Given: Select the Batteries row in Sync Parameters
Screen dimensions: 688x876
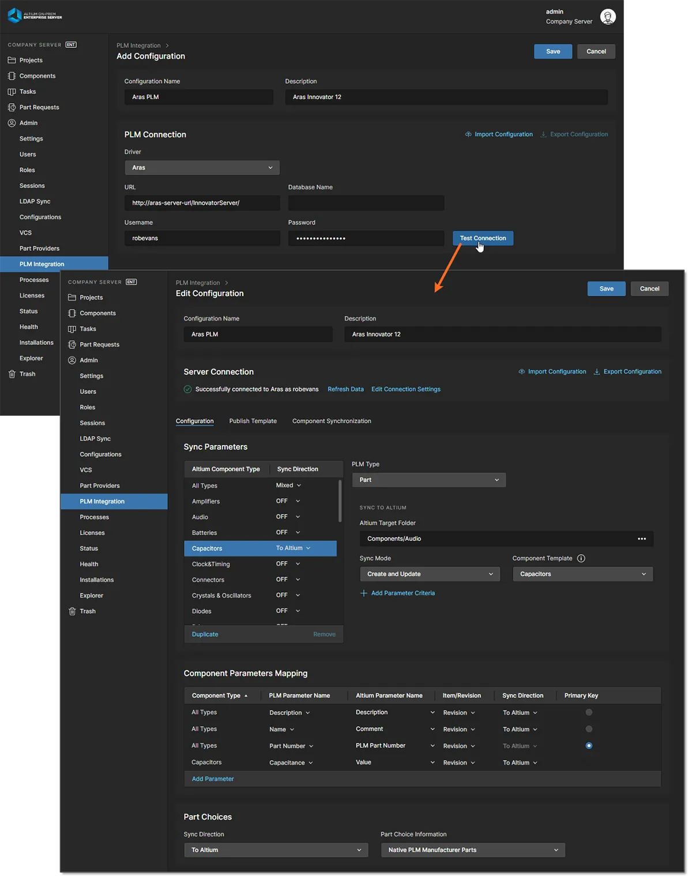Looking at the screenshot, I should 261,532.
